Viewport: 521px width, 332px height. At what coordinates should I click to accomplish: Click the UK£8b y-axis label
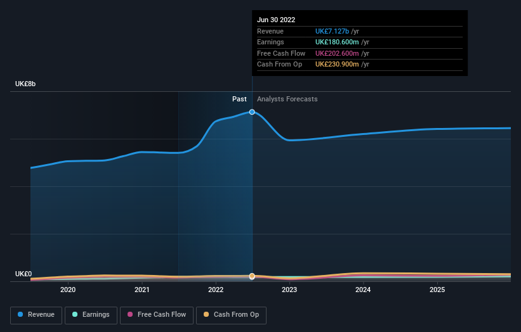(25, 84)
